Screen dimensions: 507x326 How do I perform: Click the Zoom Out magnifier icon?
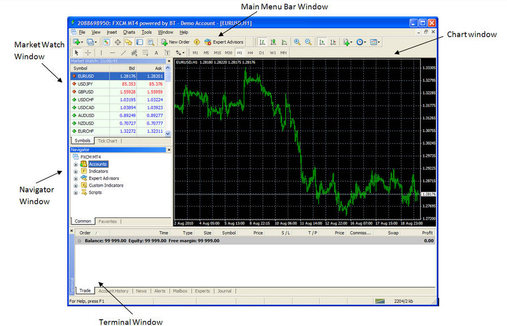click(x=308, y=42)
